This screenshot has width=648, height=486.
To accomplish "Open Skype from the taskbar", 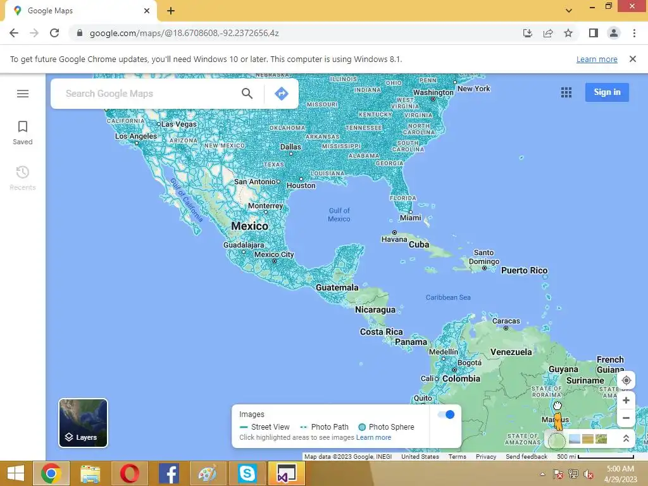I will (247, 473).
